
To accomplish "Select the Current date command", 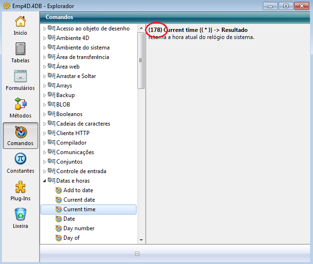I will click(79, 200).
